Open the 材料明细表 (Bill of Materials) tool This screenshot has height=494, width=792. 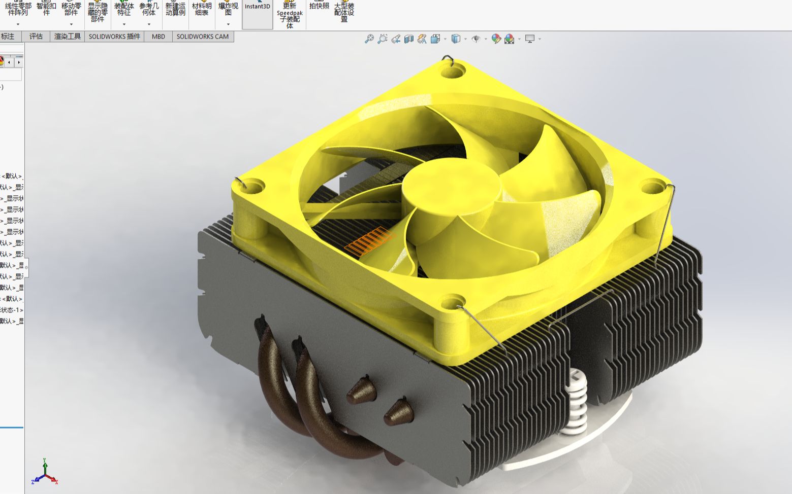pos(201,7)
